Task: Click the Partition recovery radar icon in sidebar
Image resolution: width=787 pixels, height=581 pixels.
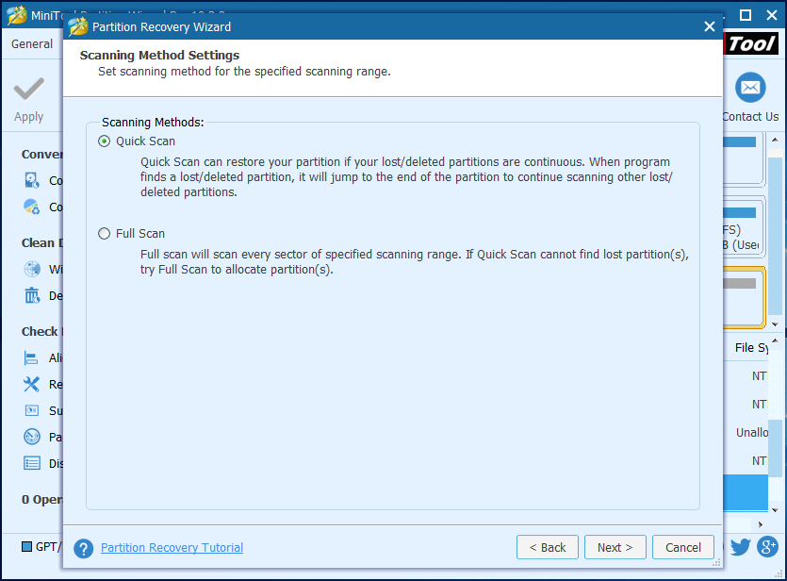Action: (32, 437)
